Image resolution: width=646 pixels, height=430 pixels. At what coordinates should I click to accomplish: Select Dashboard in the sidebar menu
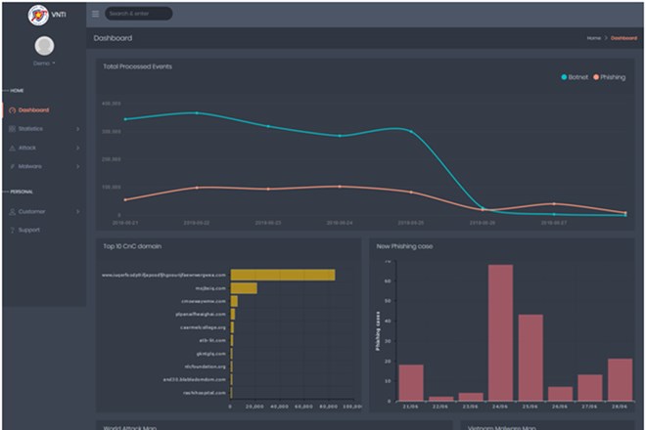tap(34, 110)
